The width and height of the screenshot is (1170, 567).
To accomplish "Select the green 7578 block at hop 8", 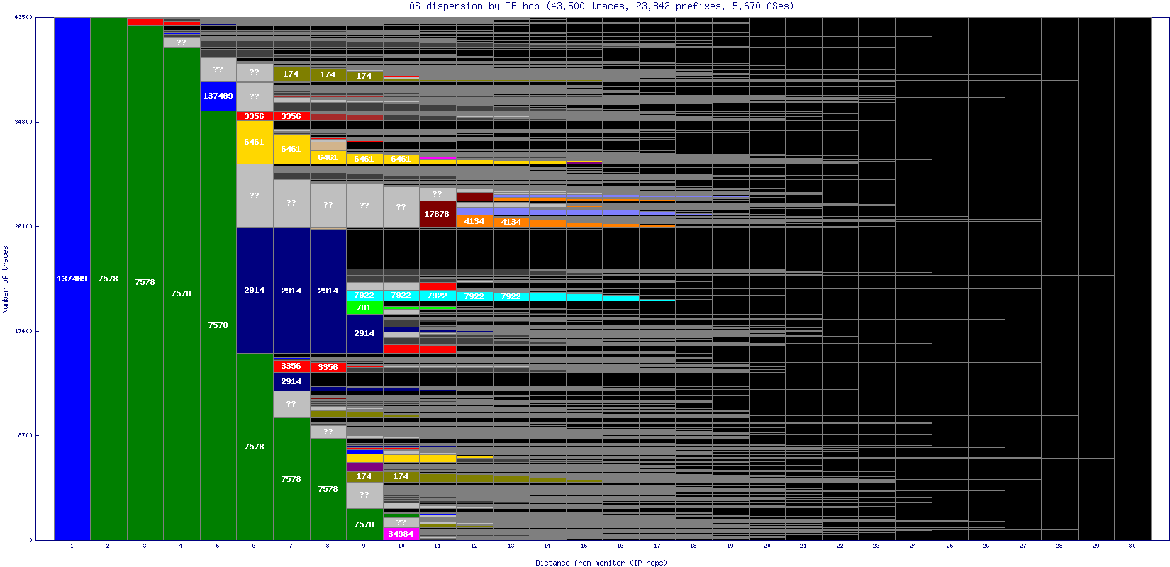I will [x=328, y=489].
